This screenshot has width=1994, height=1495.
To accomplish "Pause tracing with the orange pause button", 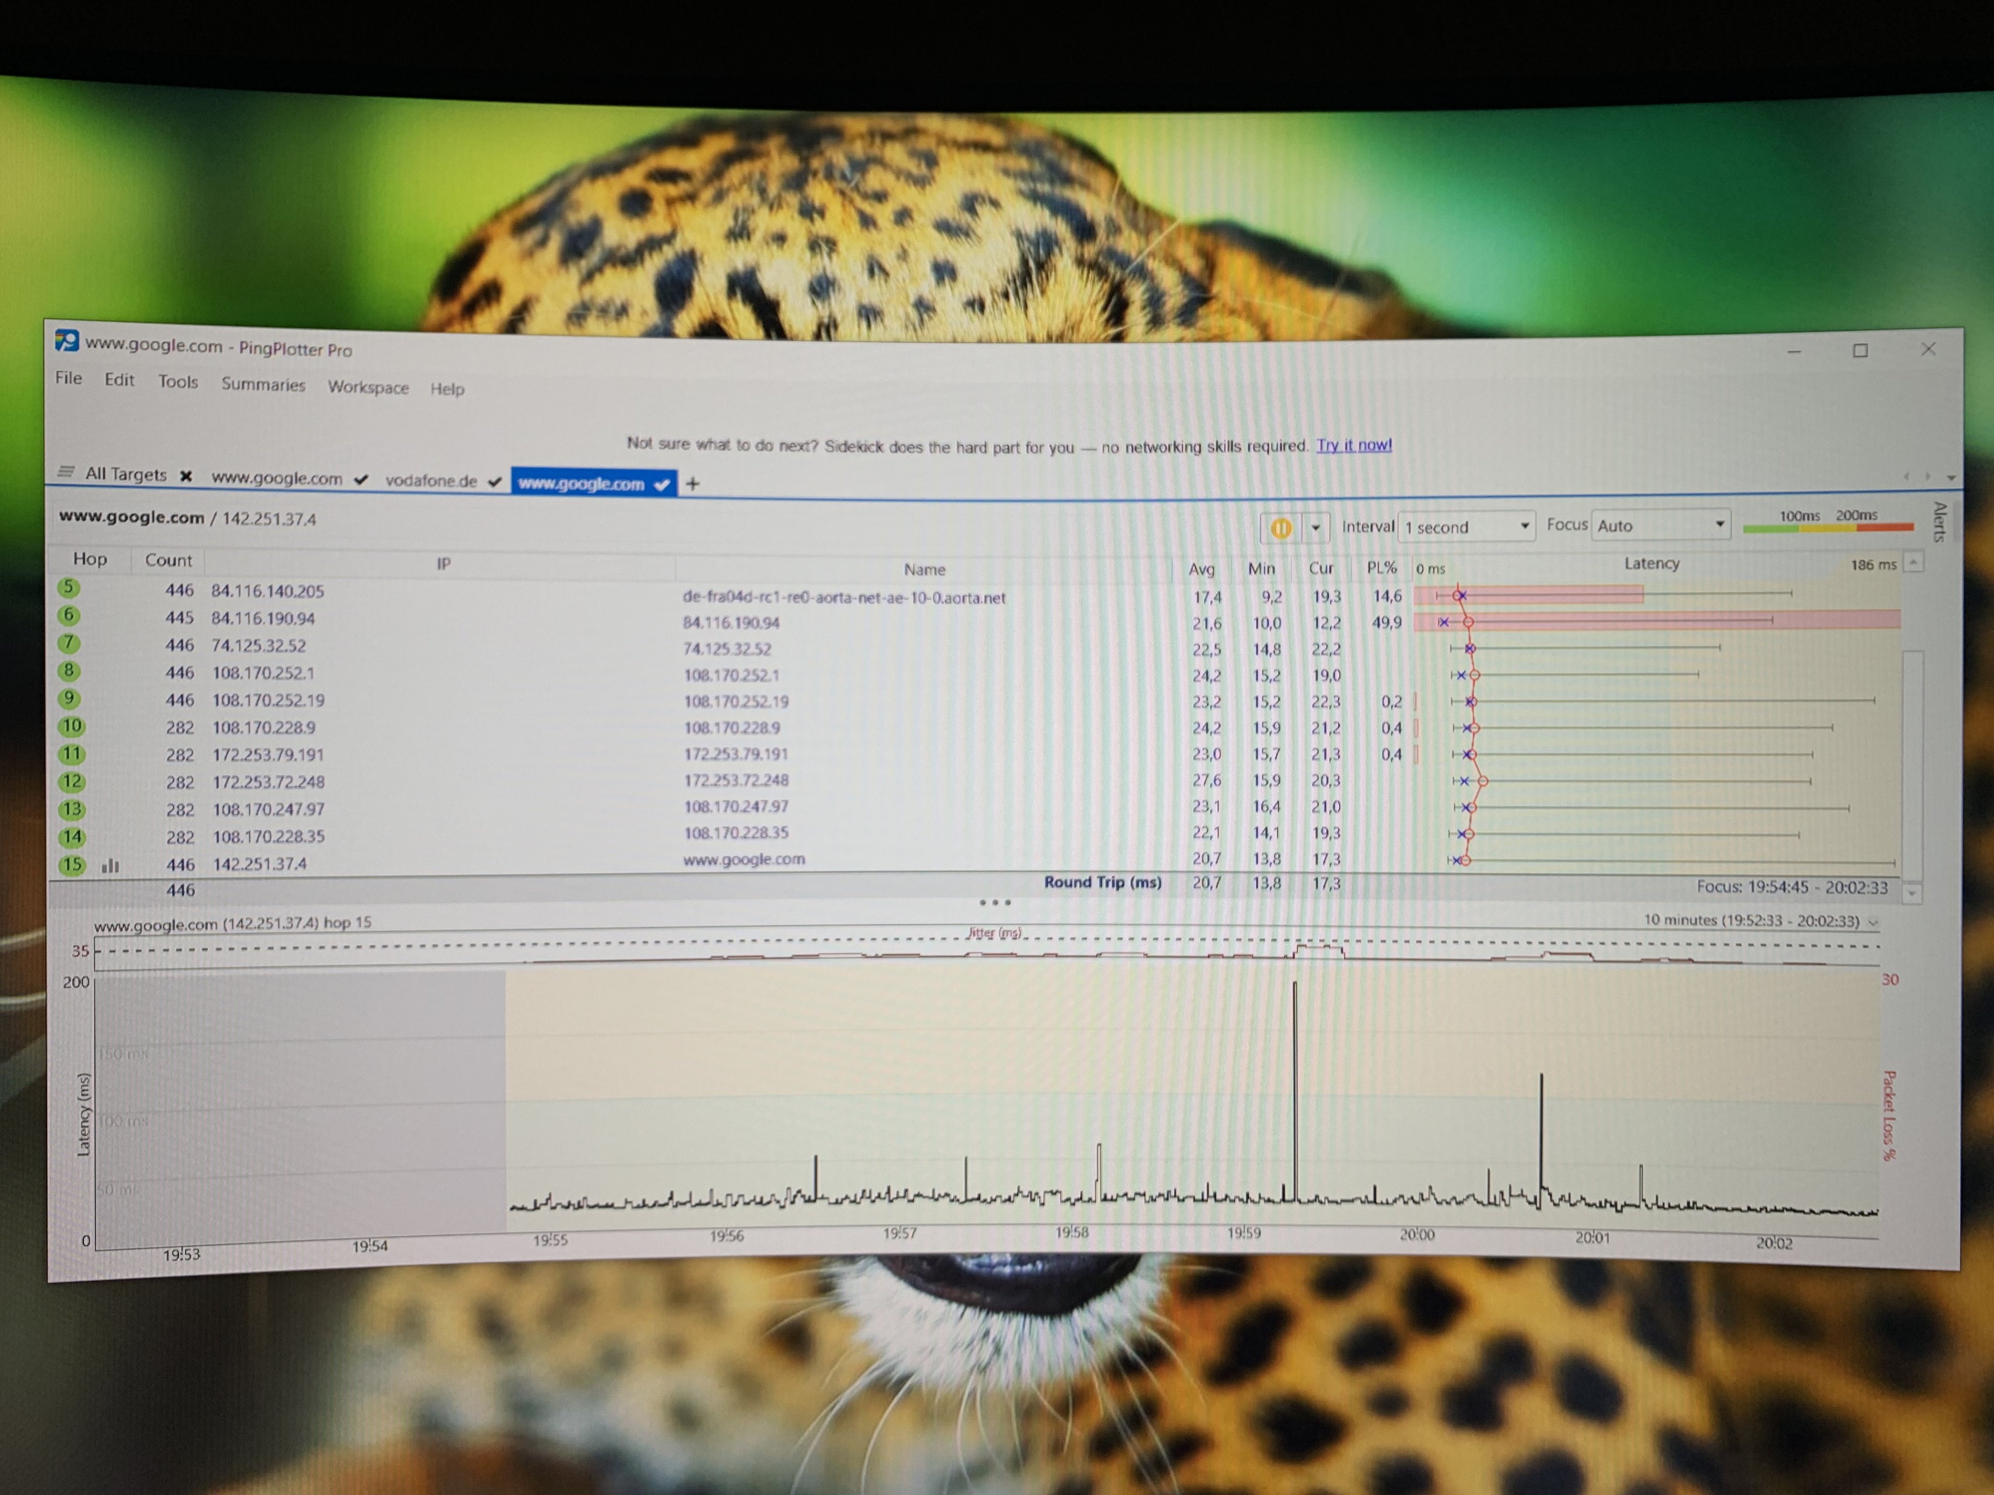I will [x=1281, y=527].
